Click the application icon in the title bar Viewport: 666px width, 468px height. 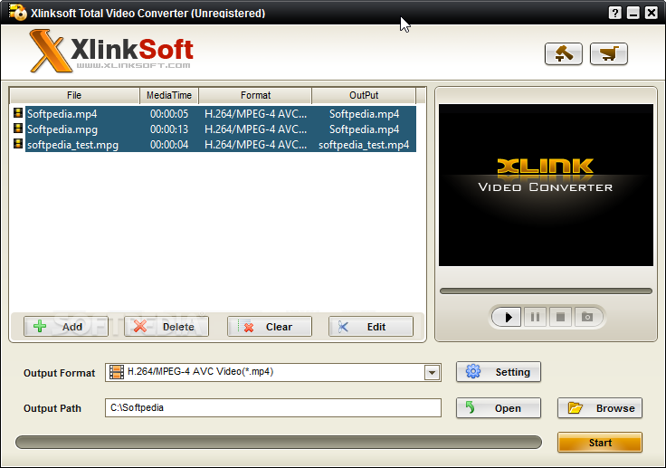pos(17,13)
